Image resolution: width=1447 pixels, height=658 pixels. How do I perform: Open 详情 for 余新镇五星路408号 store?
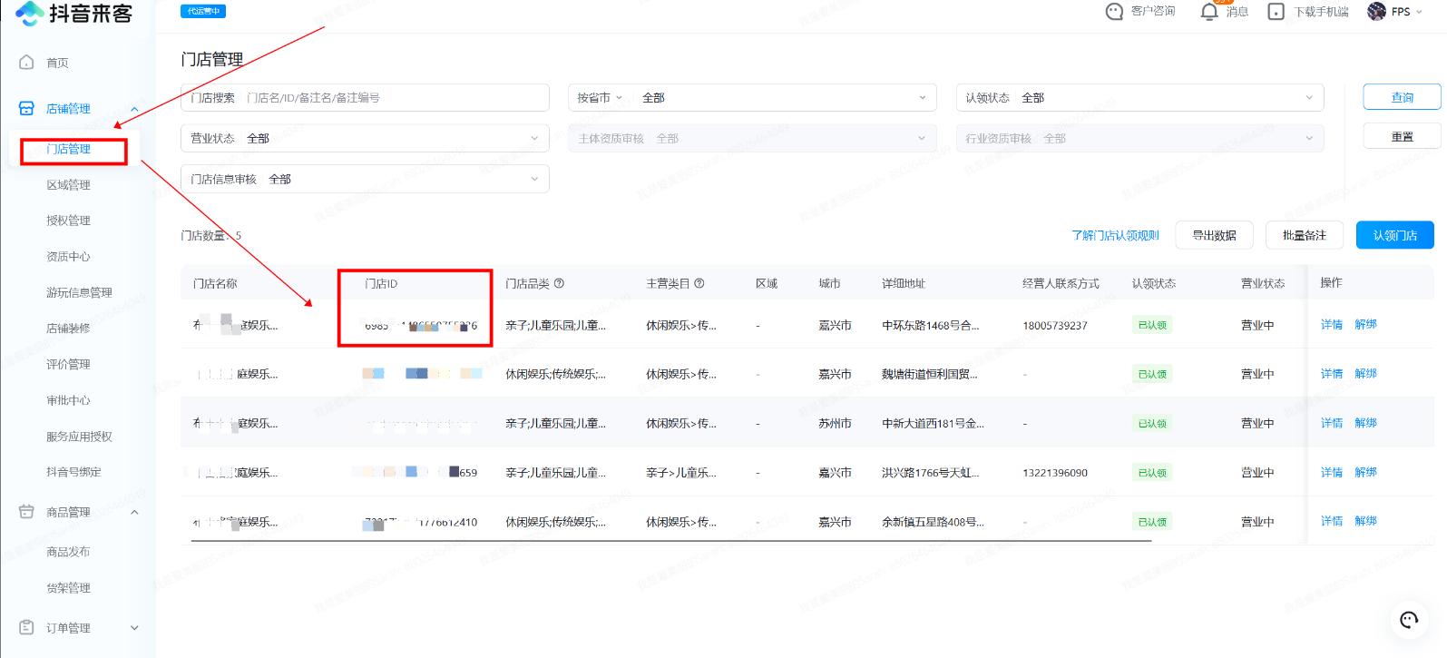(x=1332, y=521)
